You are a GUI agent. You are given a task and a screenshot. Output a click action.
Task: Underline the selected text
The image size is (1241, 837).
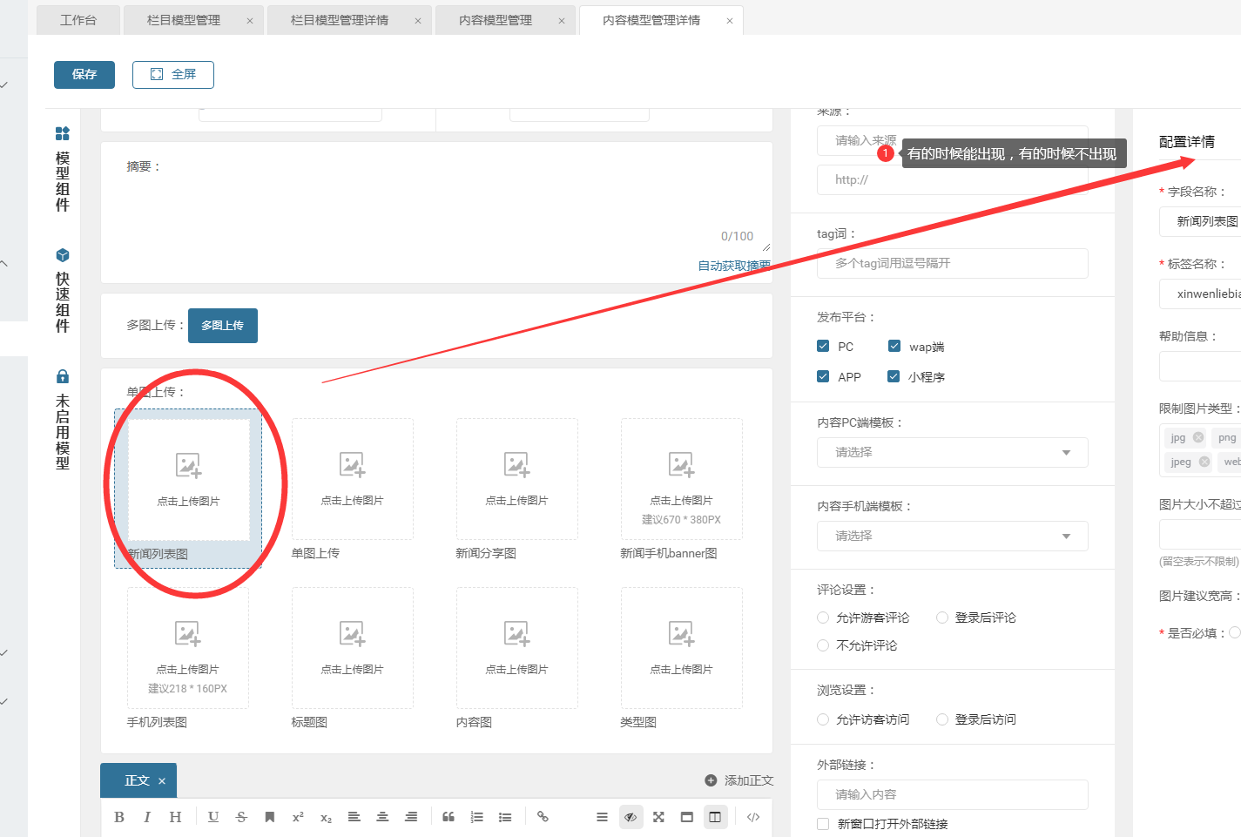coord(213,817)
